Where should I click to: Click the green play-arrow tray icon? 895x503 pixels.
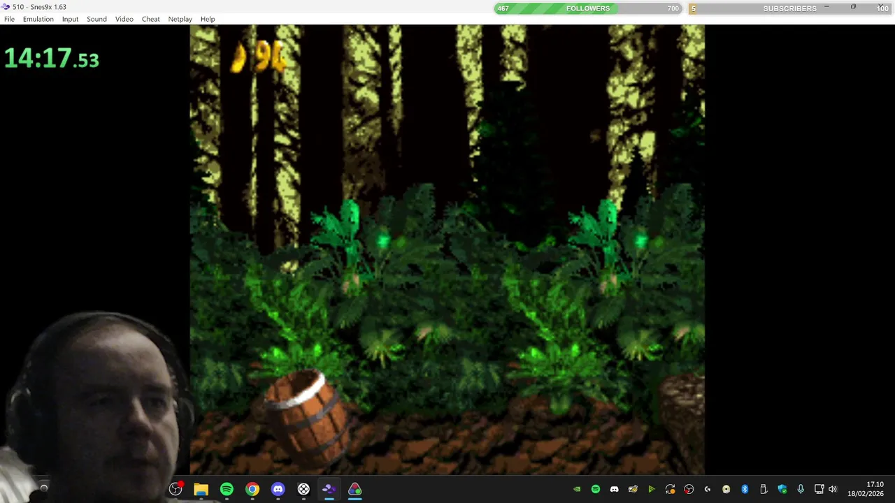(x=651, y=489)
